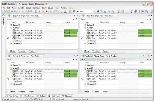
Task: Open the Steps pane dropdown arrow in Socket 0
Action: point(73,19)
